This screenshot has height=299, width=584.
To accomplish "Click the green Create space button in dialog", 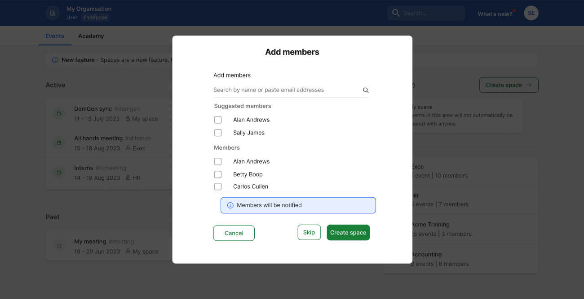I will pyautogui.click(x=348, y=233).
